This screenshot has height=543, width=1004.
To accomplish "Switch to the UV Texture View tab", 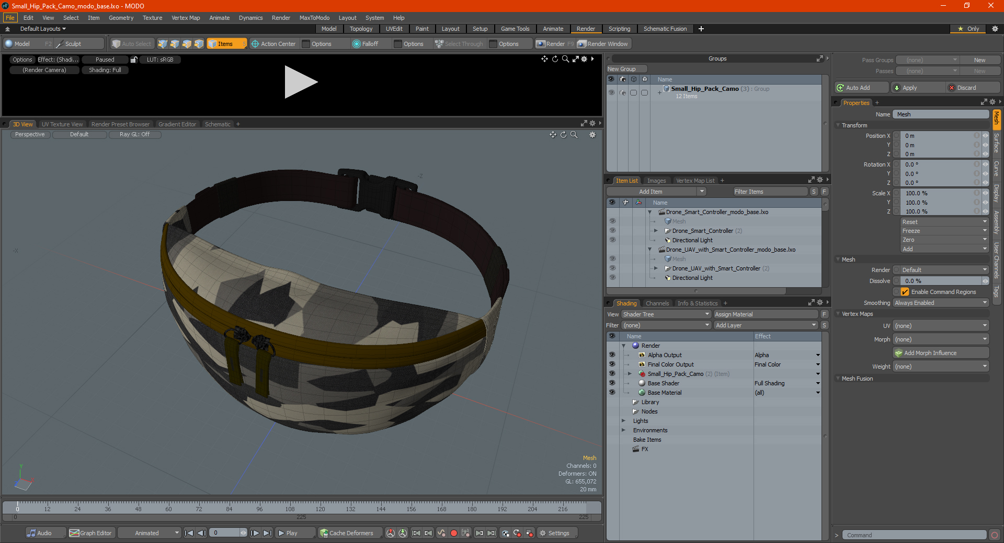I will coord(62,124).
